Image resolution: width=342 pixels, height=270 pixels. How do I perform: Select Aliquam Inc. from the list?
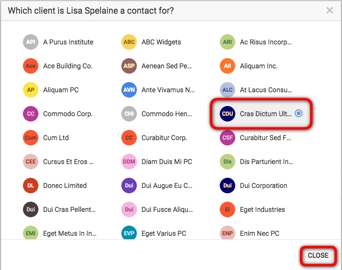(x=259, y=66)
